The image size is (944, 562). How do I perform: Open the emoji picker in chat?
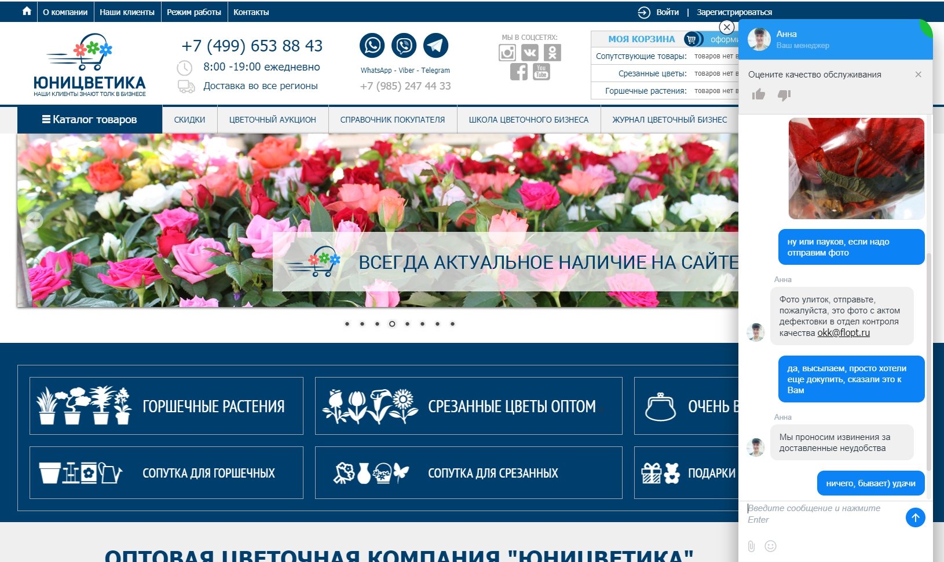coord(770,546)
